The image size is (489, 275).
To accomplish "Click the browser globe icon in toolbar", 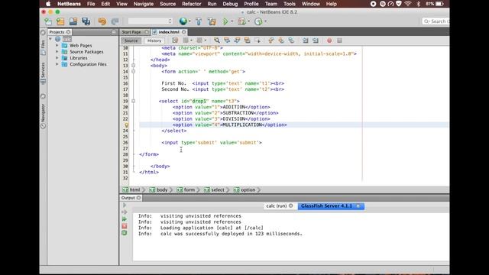I will pos(183,21).
